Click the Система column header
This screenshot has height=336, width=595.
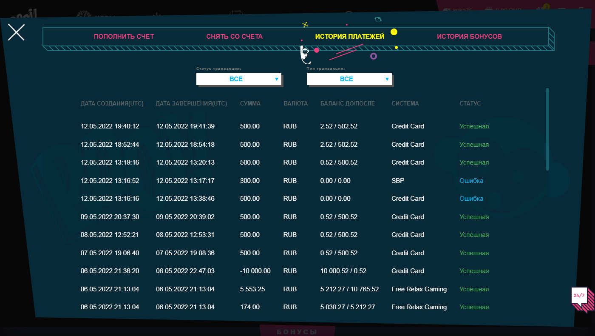[405, 104]
